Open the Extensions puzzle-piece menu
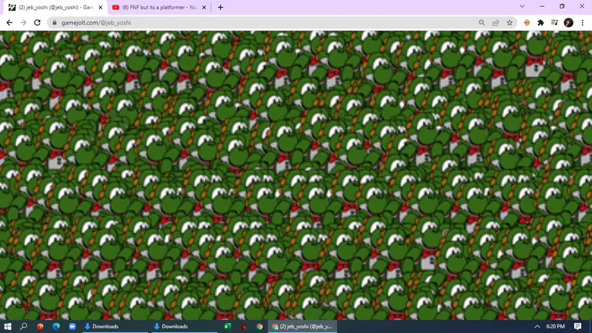592x333 pixels. point(541,22)
